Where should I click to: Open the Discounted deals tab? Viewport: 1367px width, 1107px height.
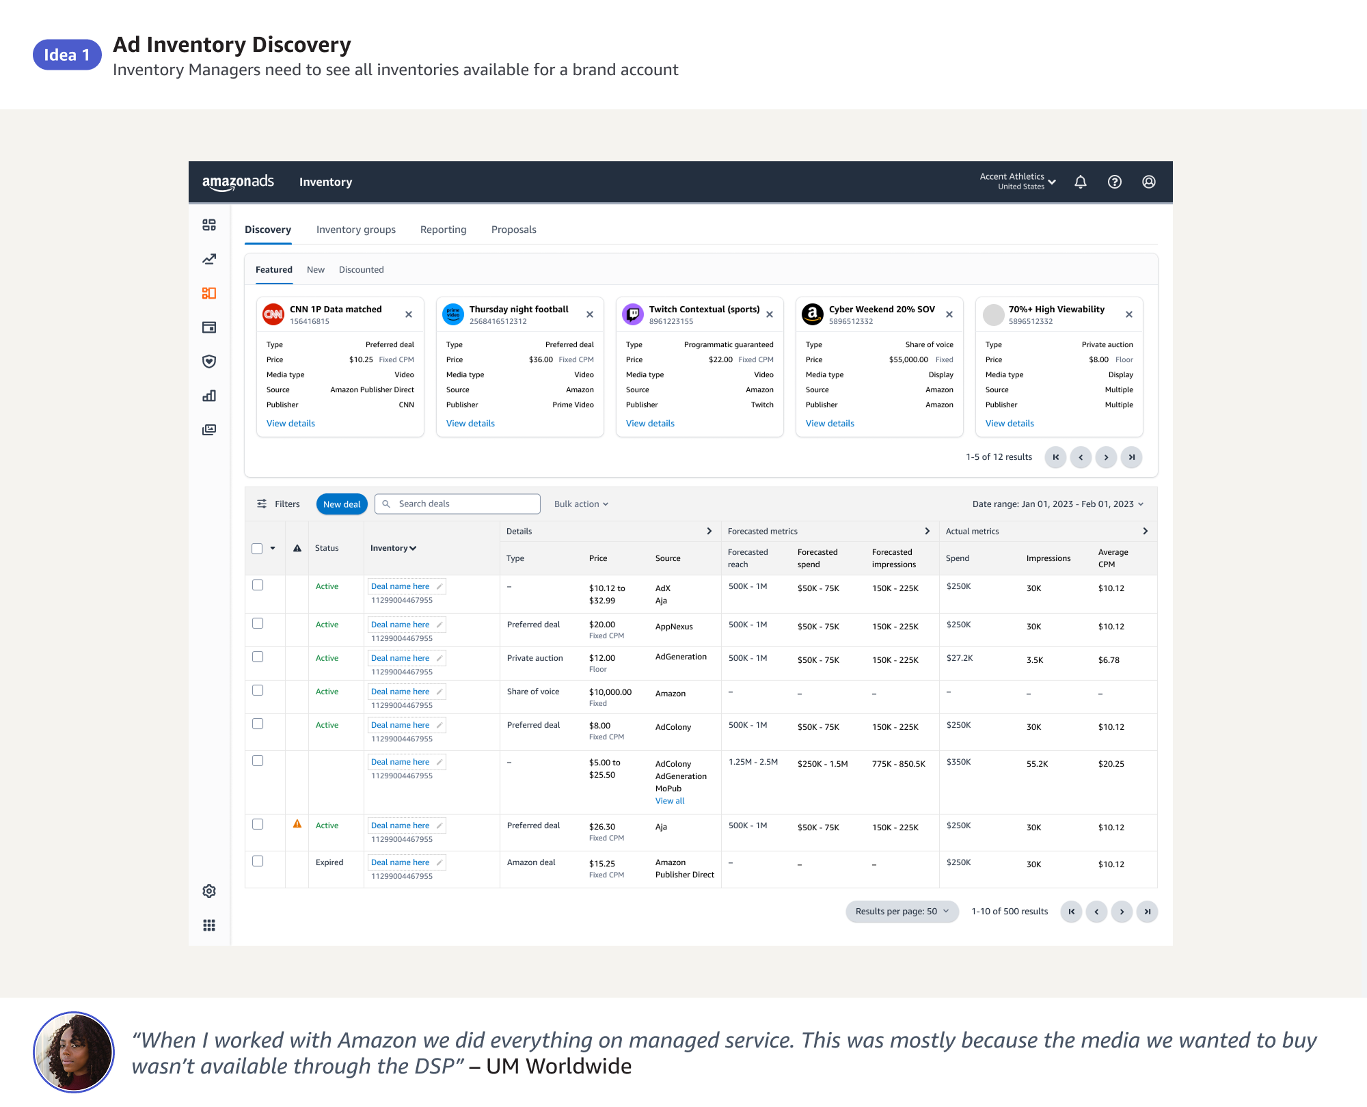coord(361,269)
